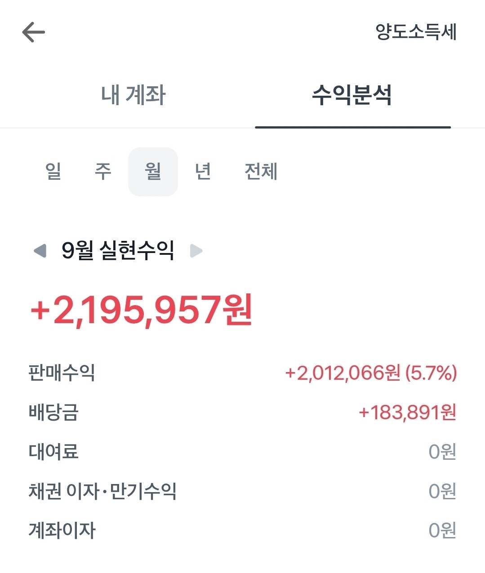The image size is (485, 573).
Task: Open the 판매수익 row
Action: pos(62,373)
